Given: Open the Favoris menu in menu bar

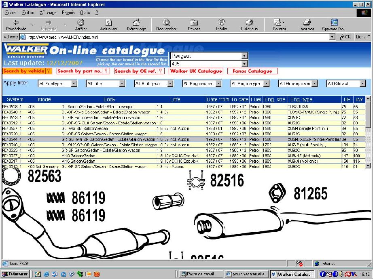Looking at the screenshot, I should point(68,13).
